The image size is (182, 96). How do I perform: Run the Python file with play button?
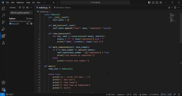169,7
